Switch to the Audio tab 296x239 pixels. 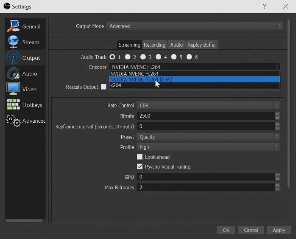(x=176, y=45)
